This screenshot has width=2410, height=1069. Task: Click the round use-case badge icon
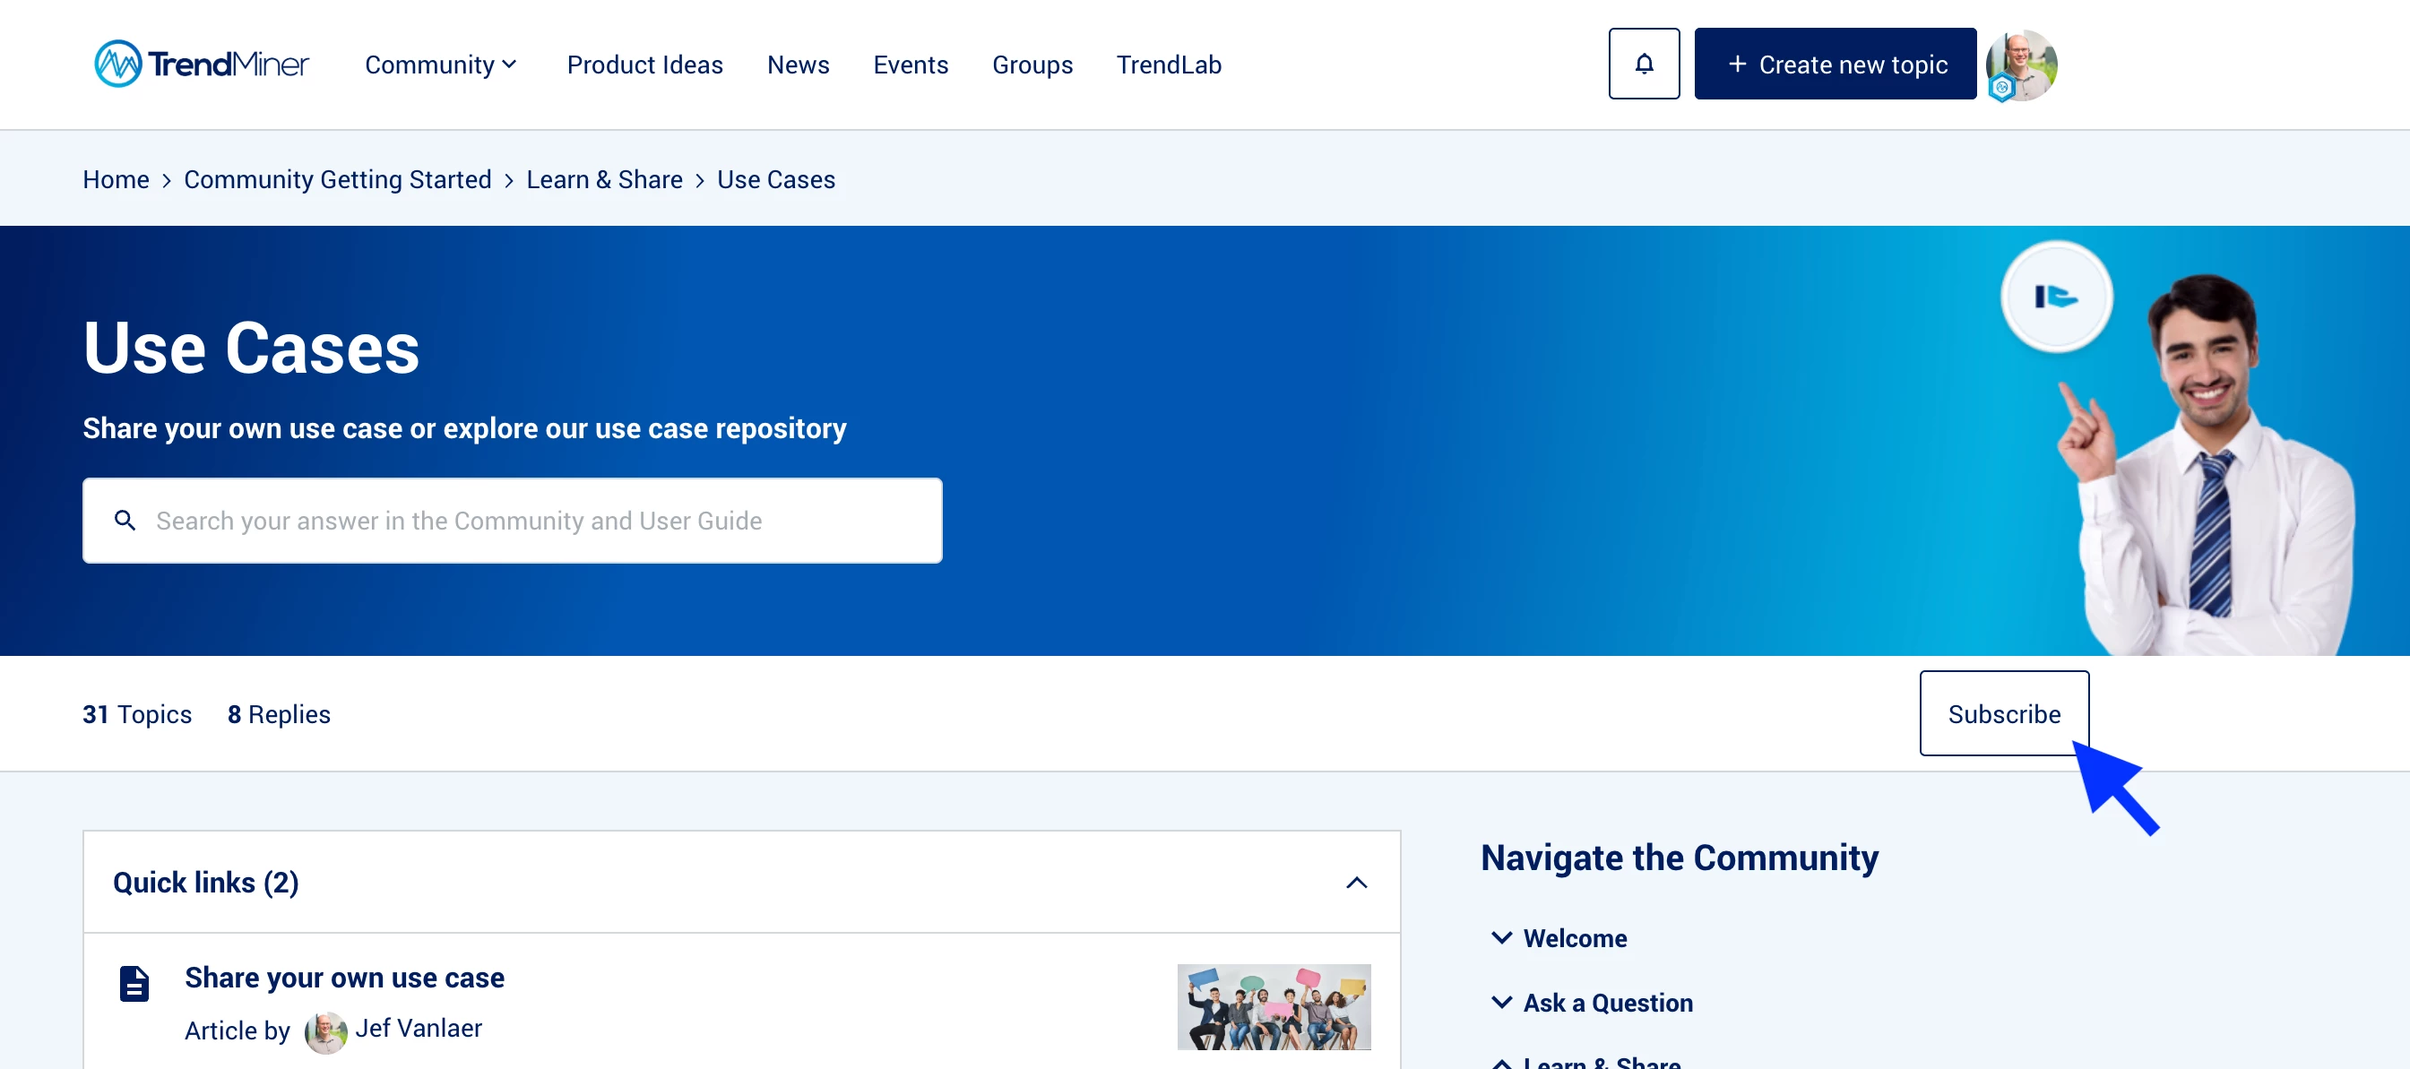pos(2055,297)
